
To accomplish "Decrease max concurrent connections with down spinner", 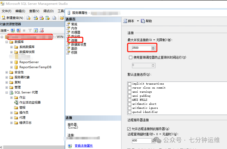I will (x=153, y=49).
